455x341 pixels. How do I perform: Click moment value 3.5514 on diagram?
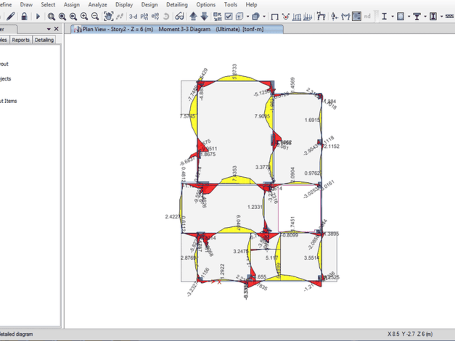click(312, 258)
